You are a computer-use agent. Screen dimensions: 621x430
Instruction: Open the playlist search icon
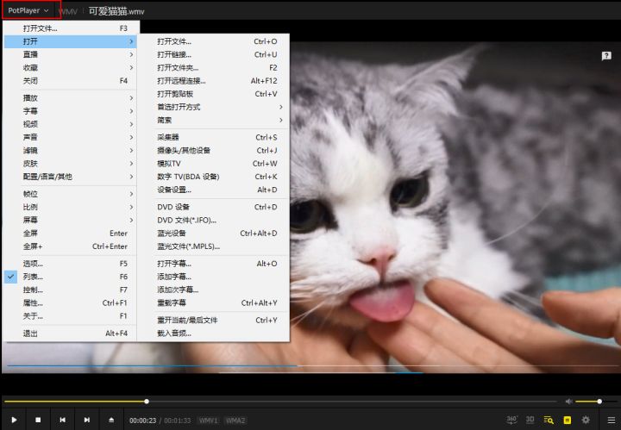[549, 420]
